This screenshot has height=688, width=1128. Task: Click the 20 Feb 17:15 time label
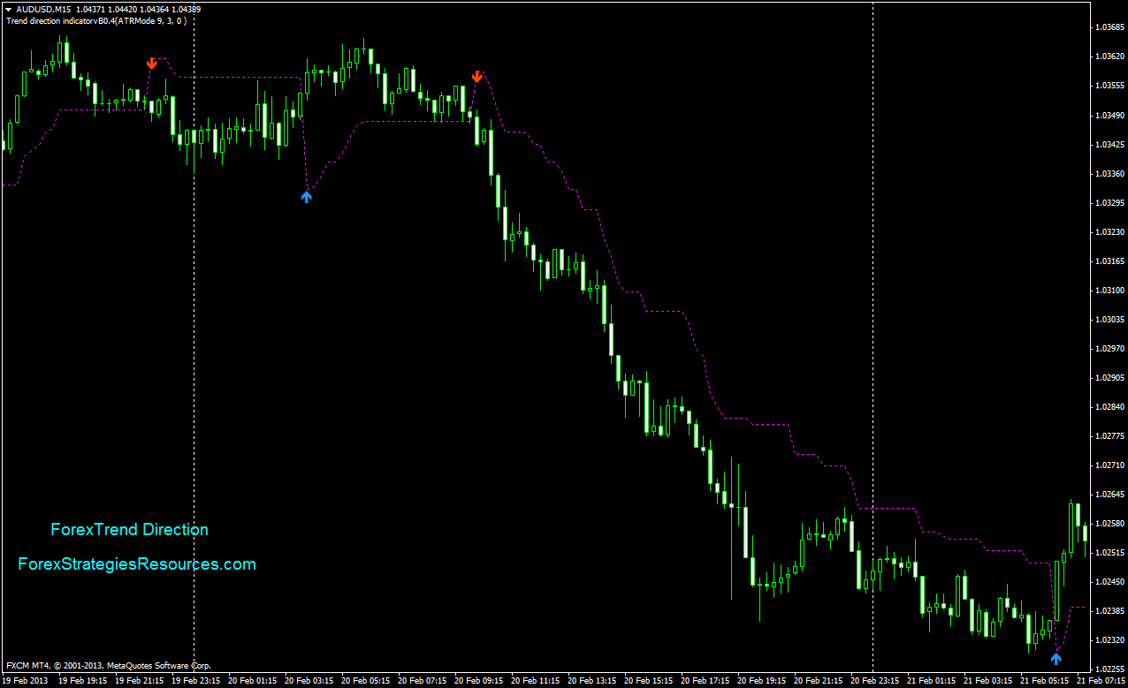(x=705, y=681)
